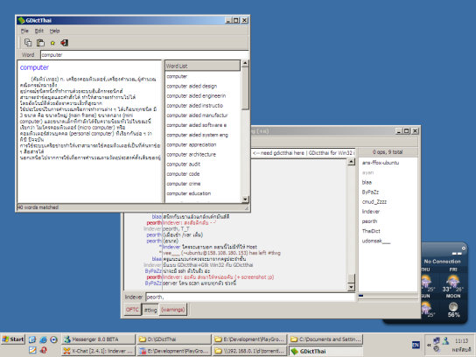Click the yellow star About icon

coord(52,43)
